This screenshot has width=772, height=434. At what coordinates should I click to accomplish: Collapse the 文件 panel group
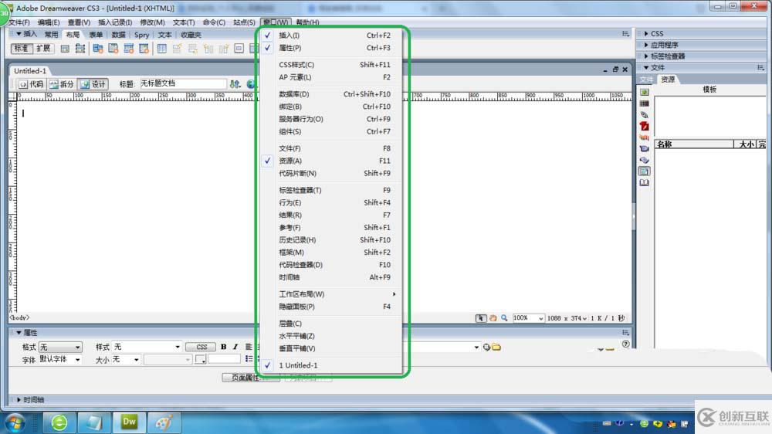point(646,67)
